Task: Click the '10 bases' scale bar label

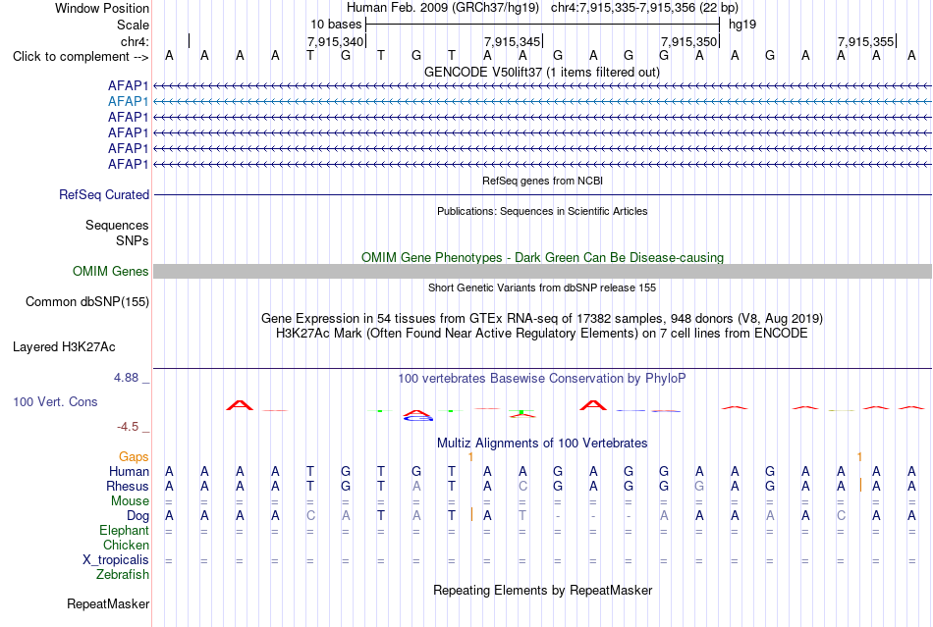Action: coord(336,25)
